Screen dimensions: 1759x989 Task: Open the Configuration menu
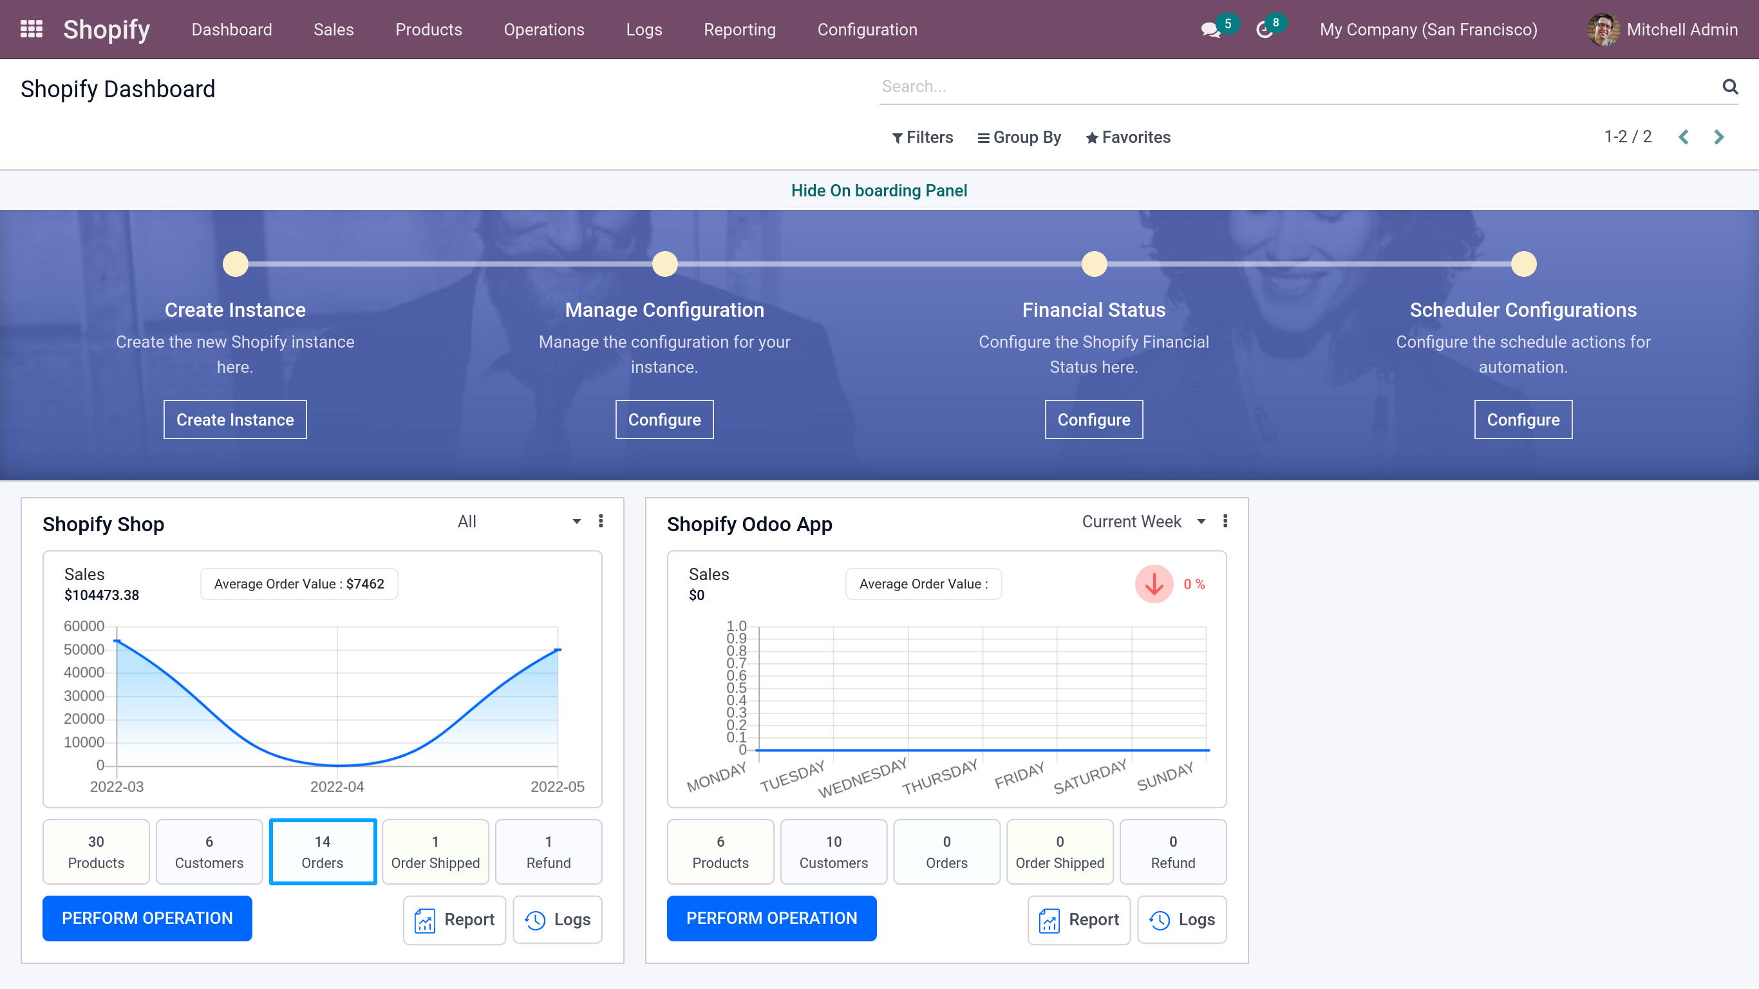point(867,30)
